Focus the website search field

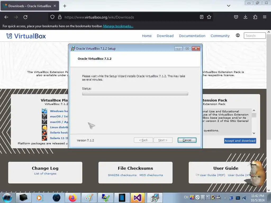[255, 36]
